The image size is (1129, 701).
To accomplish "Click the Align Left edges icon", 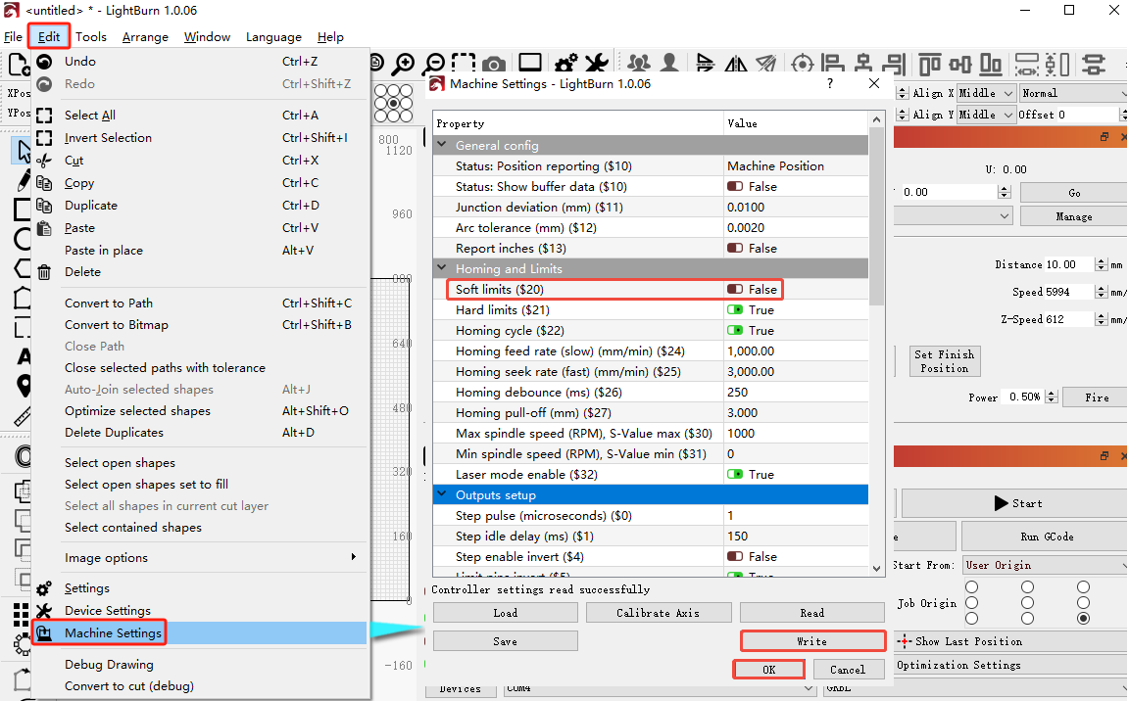I will pos(832,64).
